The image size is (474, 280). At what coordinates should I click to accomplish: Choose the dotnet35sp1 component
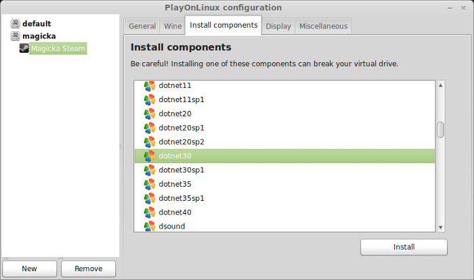pyautogui.click(x=284, y=198)
